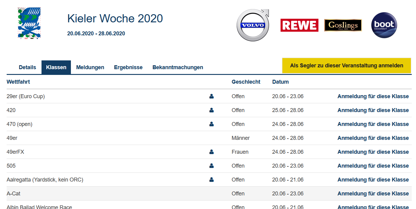The height and width of the screenshot is (209, 416).
Task: Go to the Ergebnisse tab
Action: click(x=128, y=67)
